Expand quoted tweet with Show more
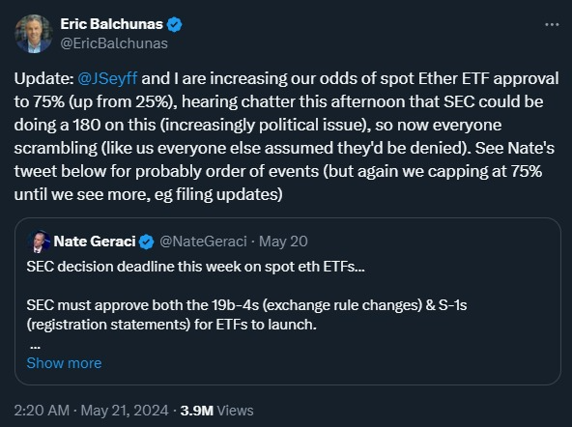The height and width of the screenshot is (427, 572). click(x=64, y=363)
